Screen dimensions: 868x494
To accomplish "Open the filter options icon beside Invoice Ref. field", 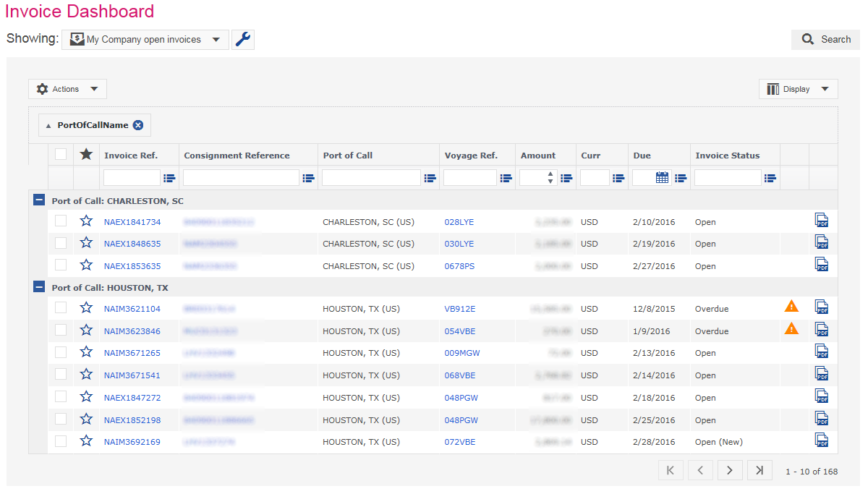I will pos(169,177).
